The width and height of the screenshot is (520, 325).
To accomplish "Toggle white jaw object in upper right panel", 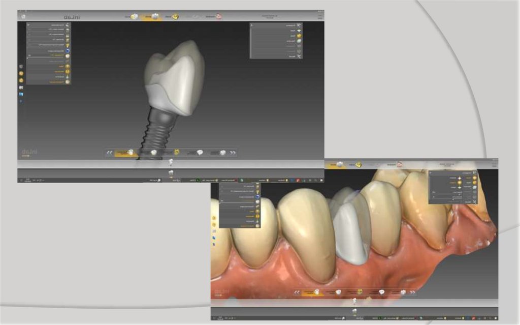I will coord(299,30).
